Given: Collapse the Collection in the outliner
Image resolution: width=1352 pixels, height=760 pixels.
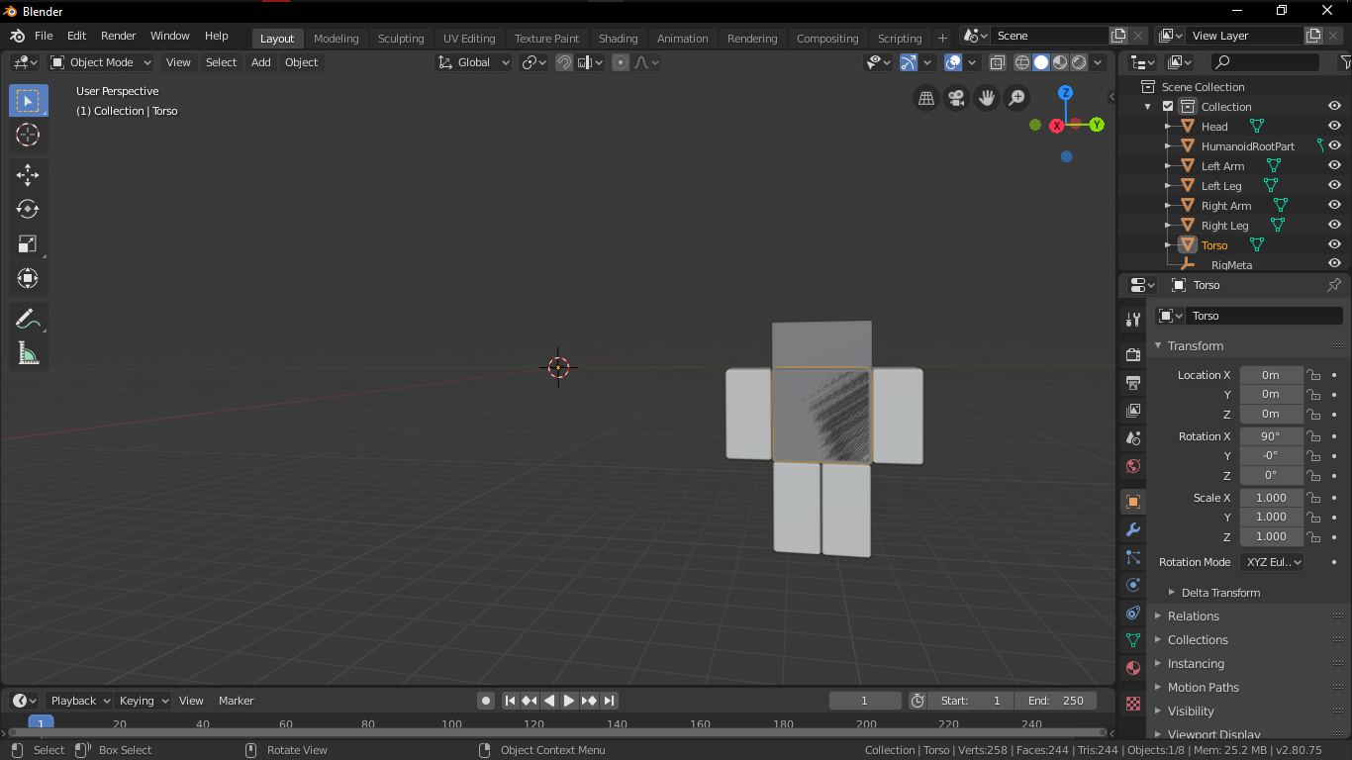Looking at the screenshot, I should (1145, 106).
